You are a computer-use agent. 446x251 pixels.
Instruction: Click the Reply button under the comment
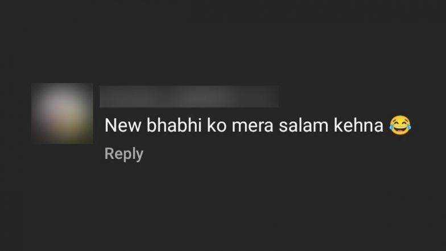pos(124,154)
